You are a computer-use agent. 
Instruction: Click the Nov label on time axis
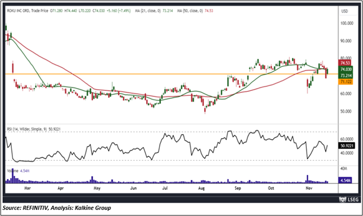click(x=309, y=188)
